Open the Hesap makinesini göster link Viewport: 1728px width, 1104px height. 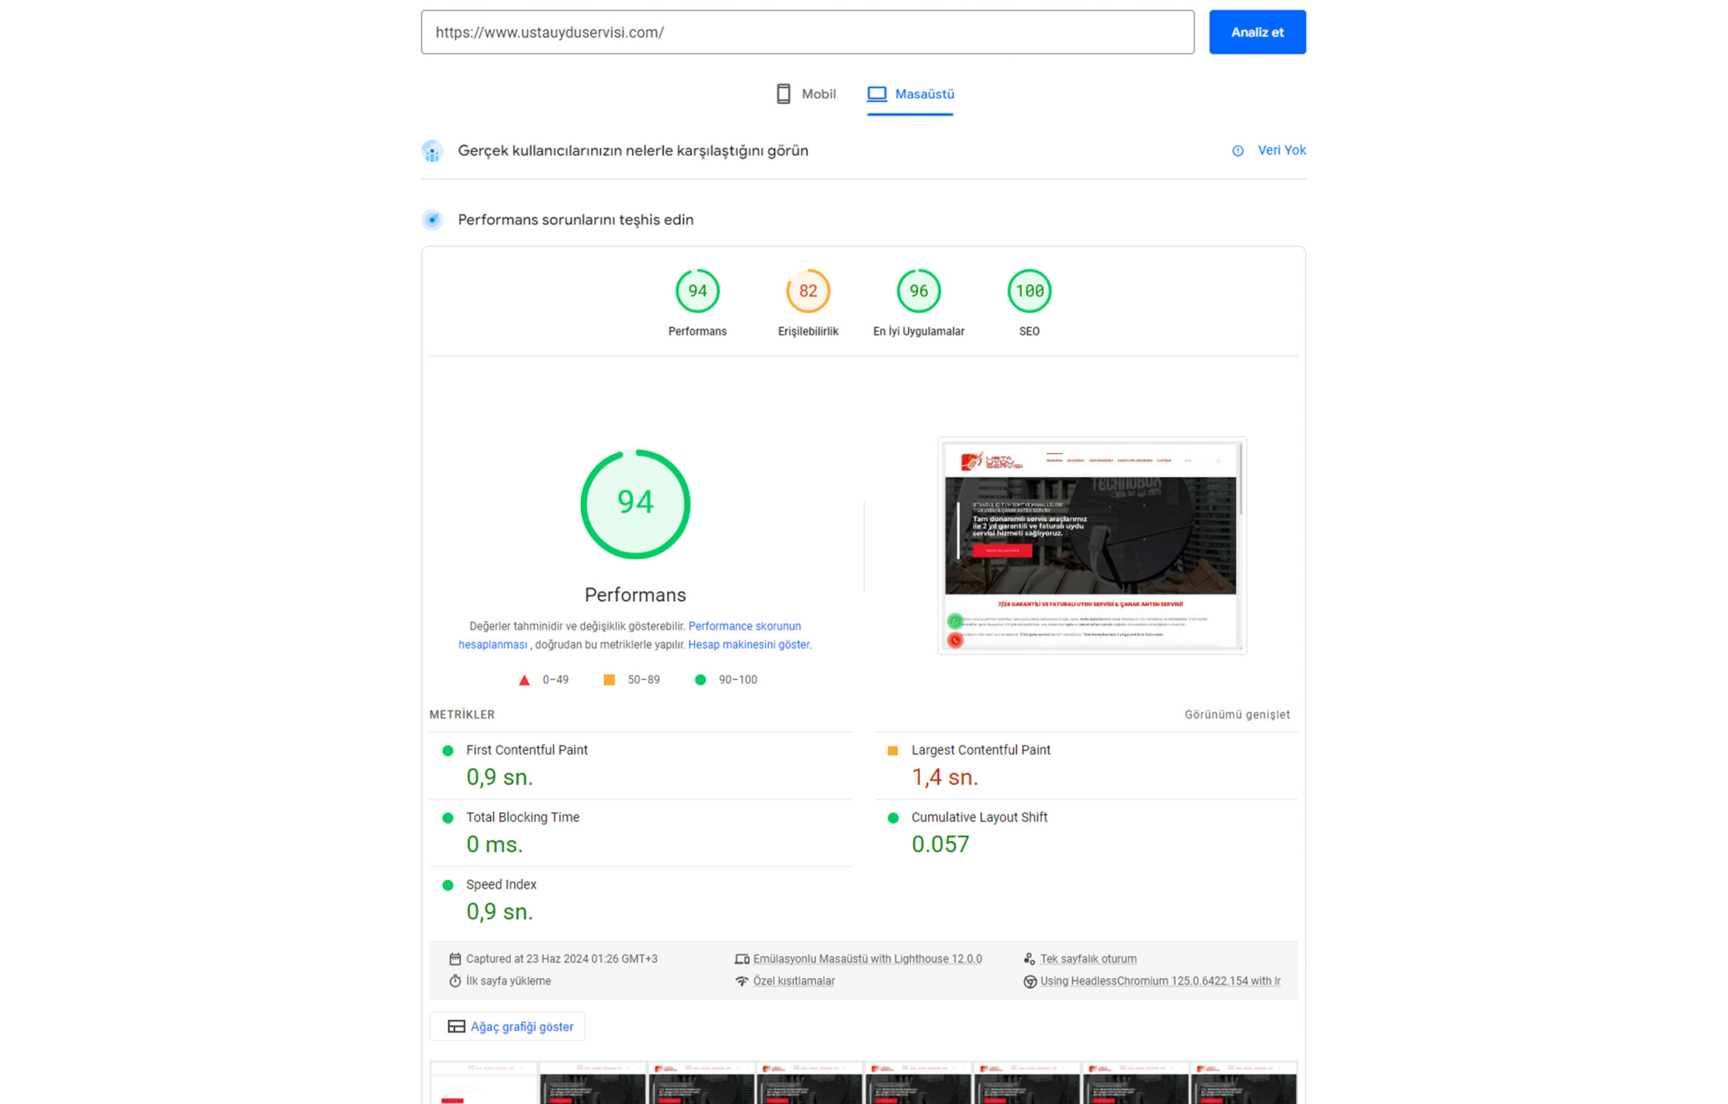[x=748, y=644]
